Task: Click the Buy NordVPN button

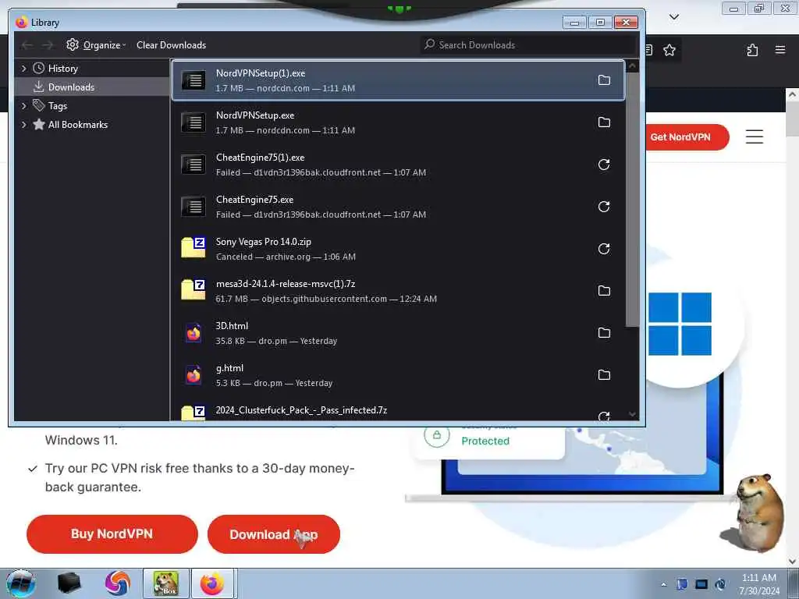Action: [112, 533]
